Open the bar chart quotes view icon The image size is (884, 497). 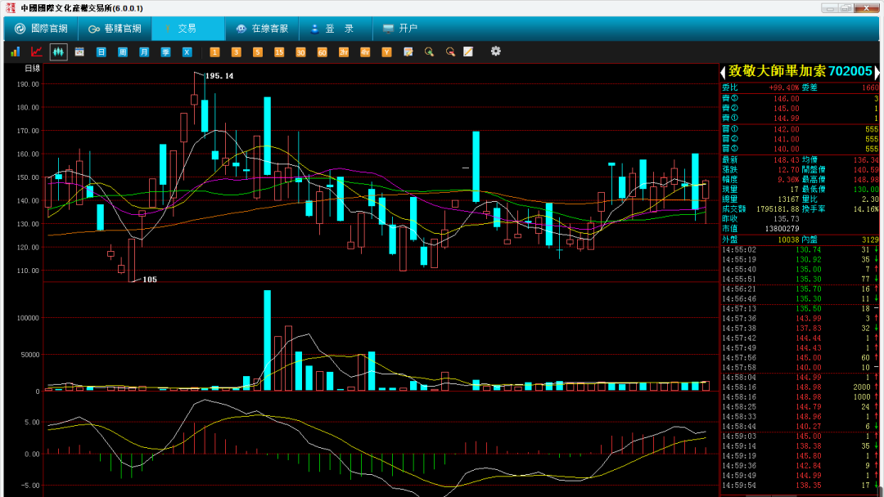pos(16,51)
